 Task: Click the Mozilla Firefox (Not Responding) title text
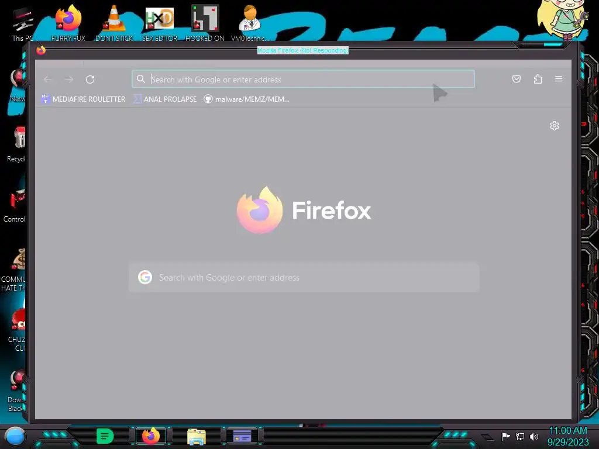click(x=302, y=50)
